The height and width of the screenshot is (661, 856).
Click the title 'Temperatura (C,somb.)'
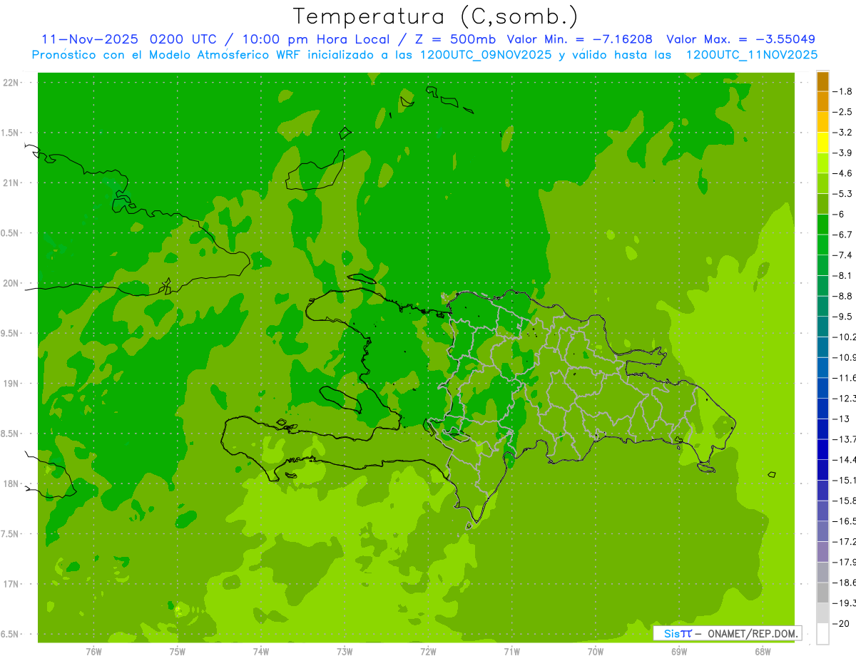click(x=436, y=16)
